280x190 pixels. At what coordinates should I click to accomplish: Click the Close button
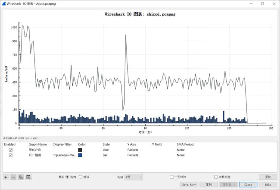point(248,185)
